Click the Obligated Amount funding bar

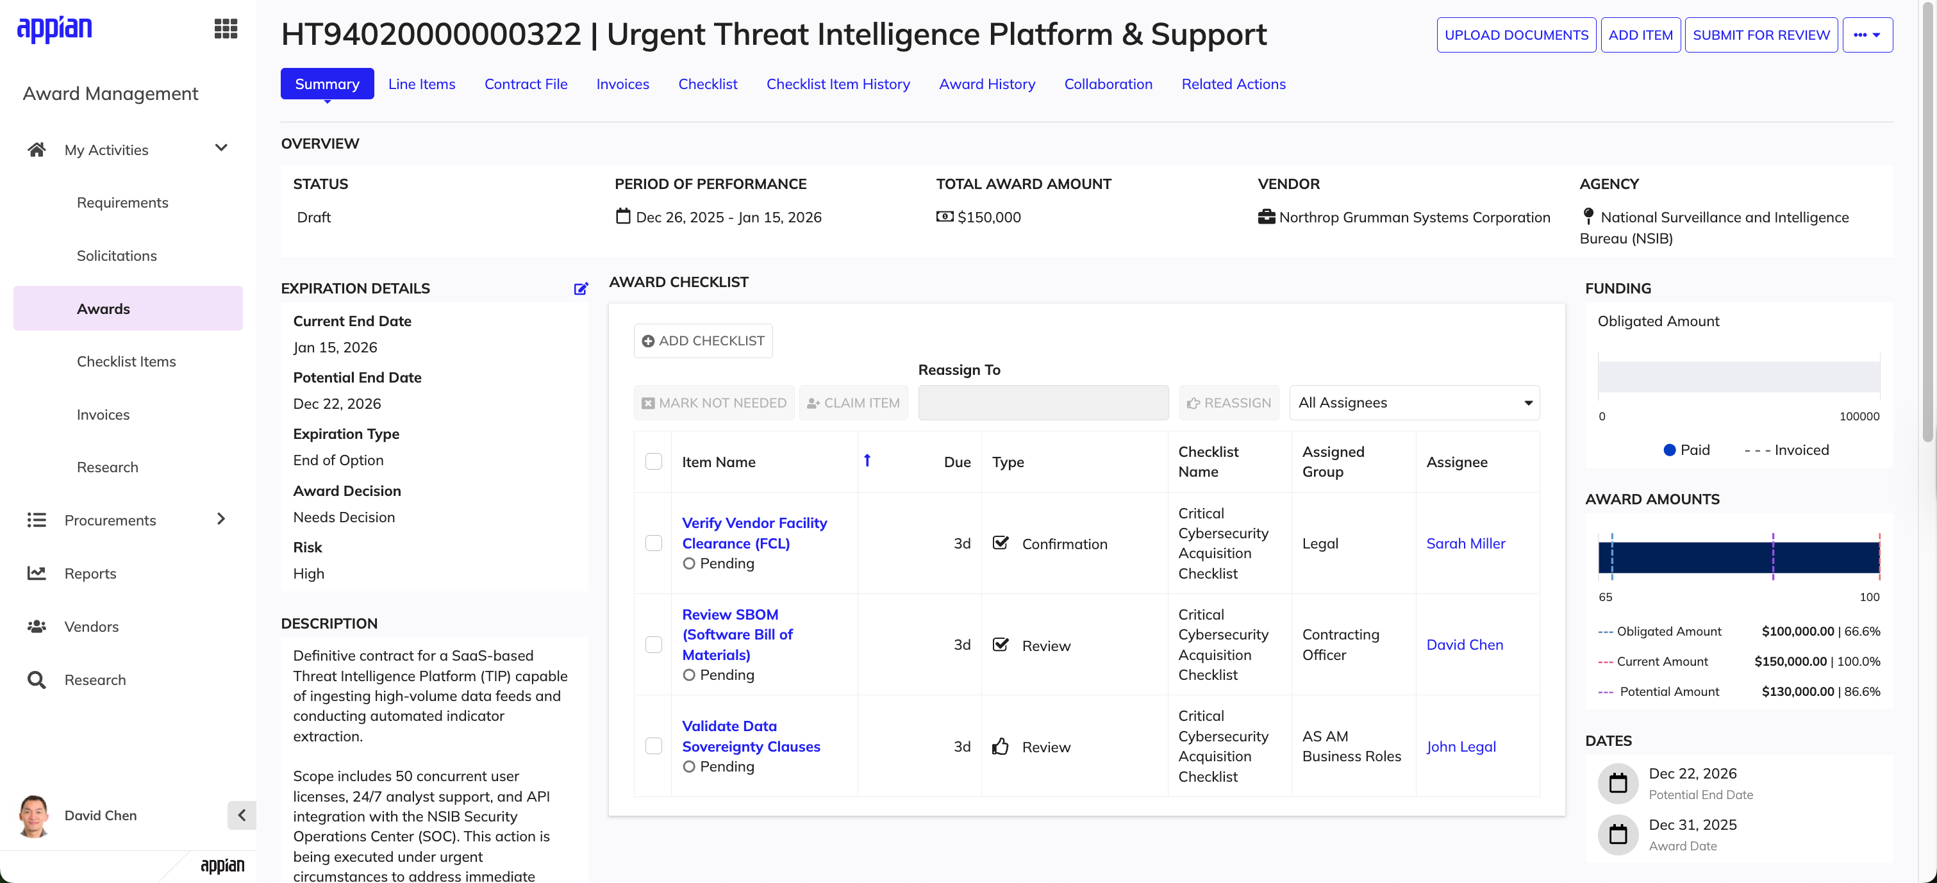click(x=1738, y=377)
